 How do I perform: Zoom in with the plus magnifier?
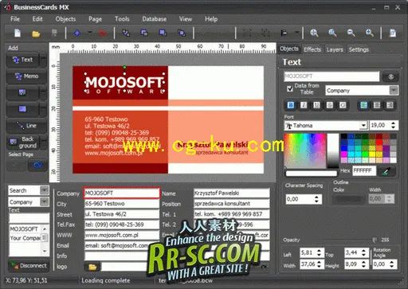pos(370,33)
